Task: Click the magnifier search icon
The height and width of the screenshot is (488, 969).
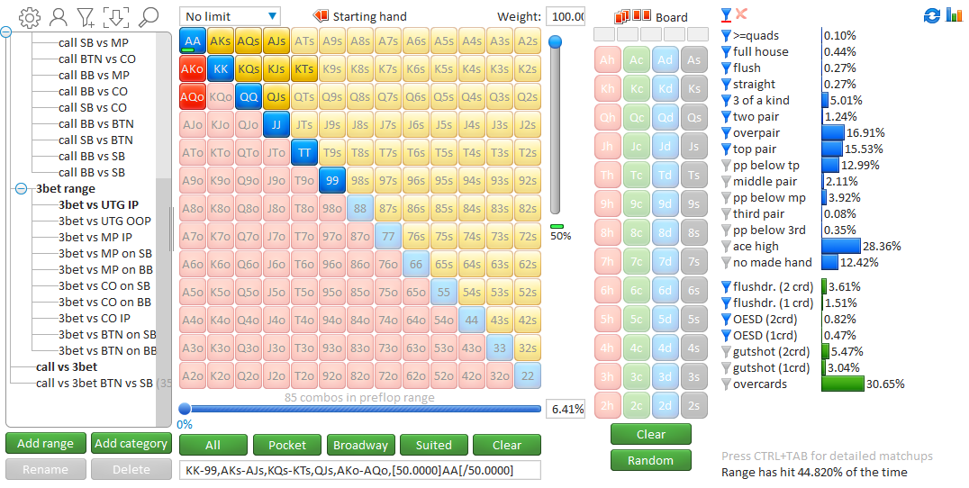Action: 149,17
